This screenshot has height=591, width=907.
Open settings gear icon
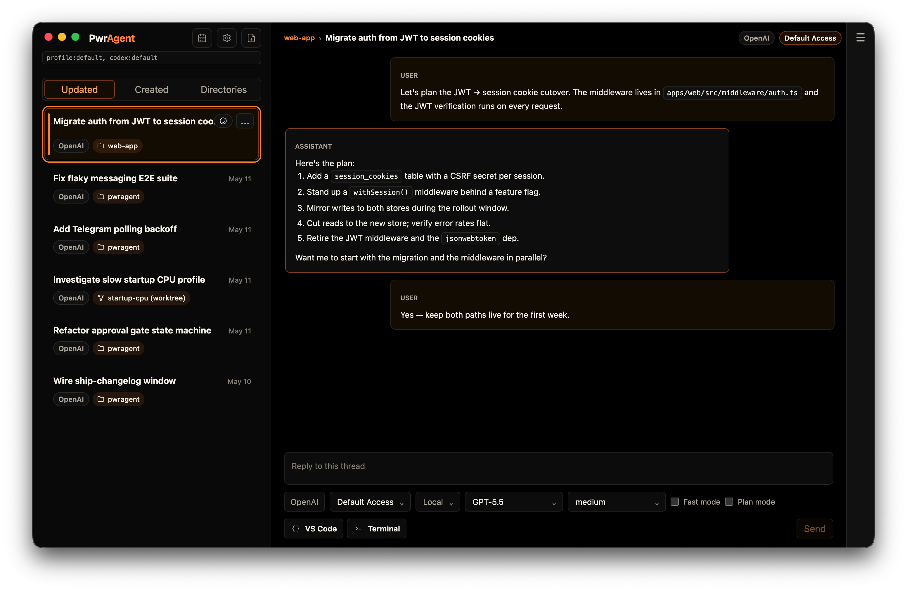click(227, 38)
